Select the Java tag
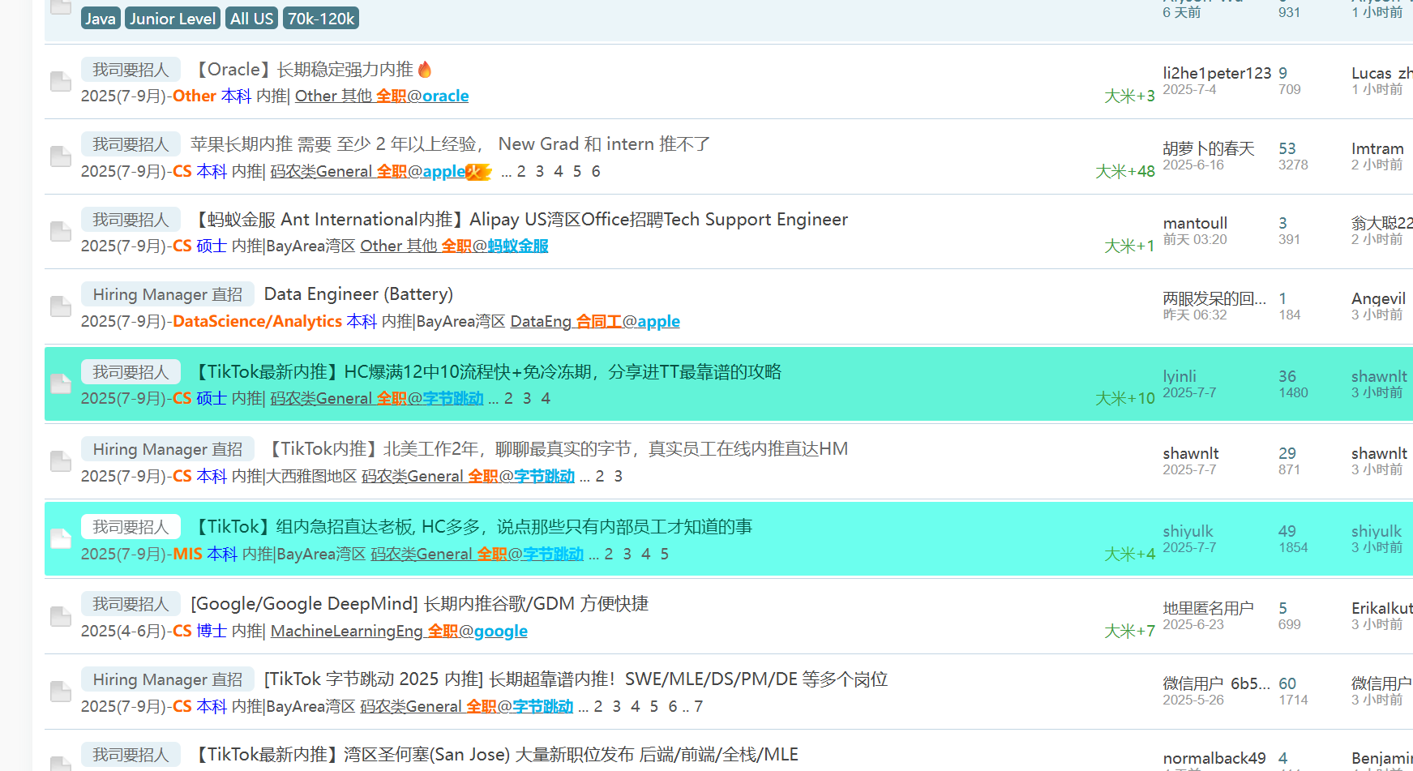 coord(101,19)
